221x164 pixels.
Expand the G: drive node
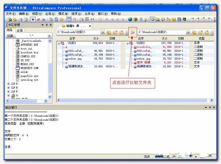coord(8,95)
